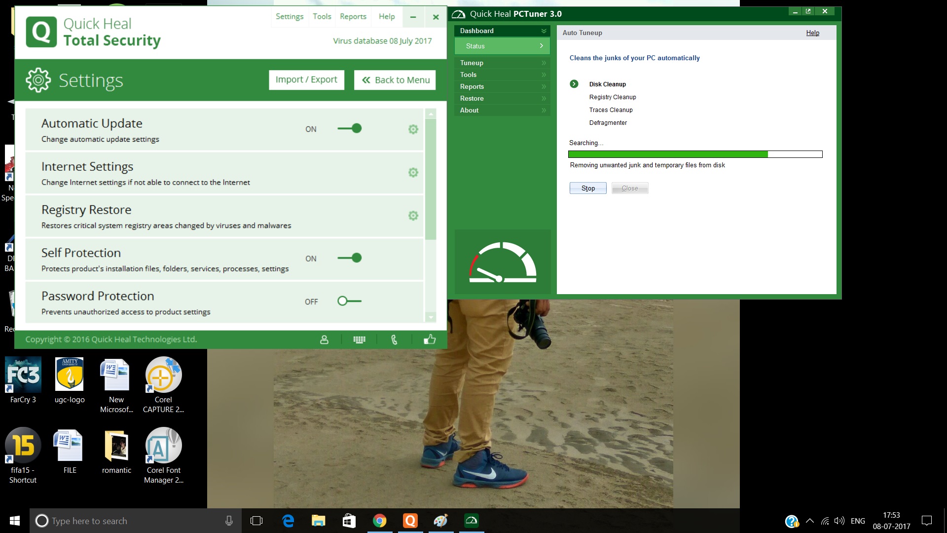
Task: Open the FarCry 3 desktop shortcut
Action: 23,380
